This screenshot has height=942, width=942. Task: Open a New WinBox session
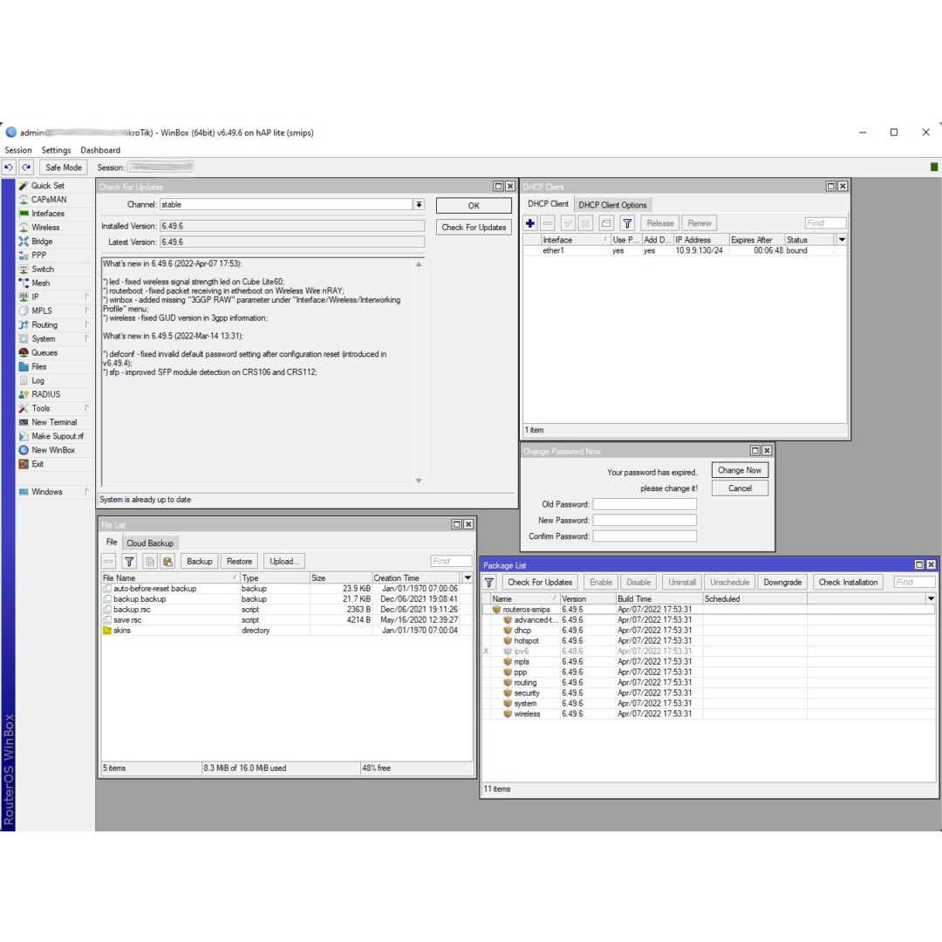53,450
